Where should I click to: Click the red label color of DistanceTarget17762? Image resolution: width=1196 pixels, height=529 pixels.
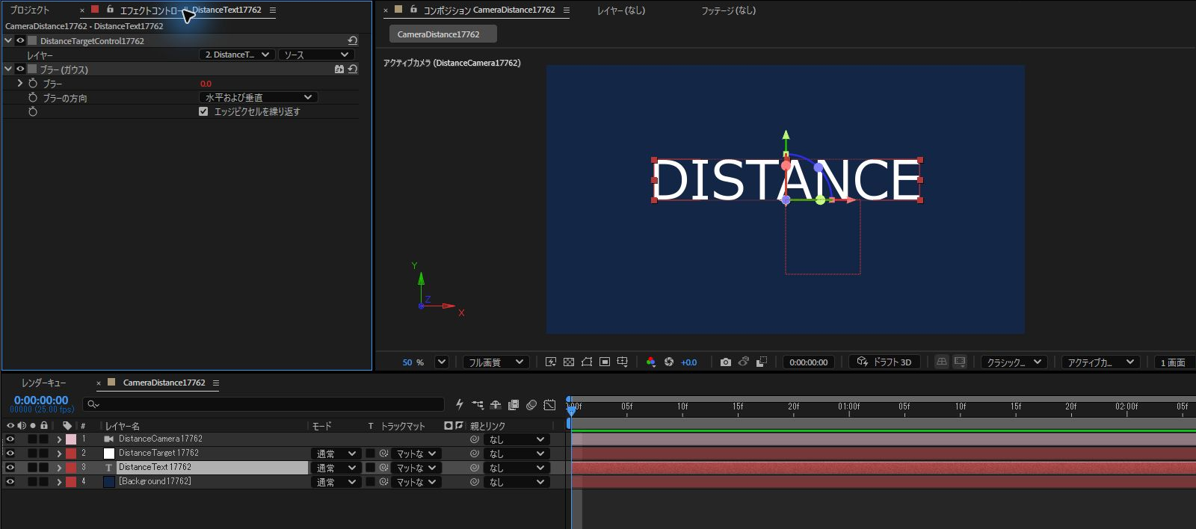click(71, 454)
